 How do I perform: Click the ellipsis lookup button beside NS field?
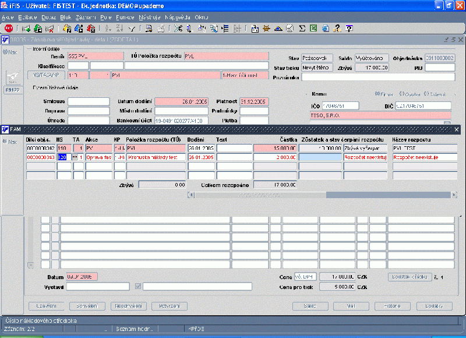click(x=75, y=157)
